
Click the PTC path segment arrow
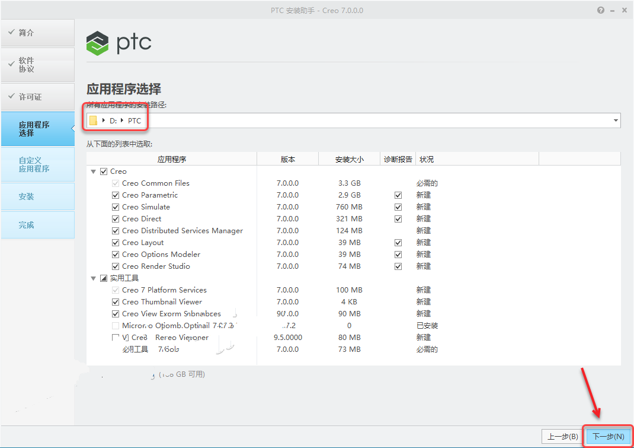click(x=121, y=120)
